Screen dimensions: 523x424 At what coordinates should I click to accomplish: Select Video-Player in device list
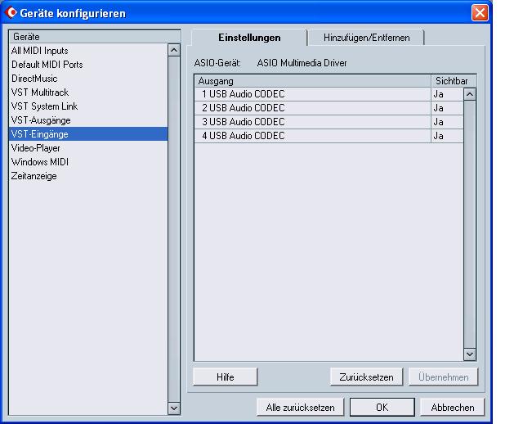coord(88,148)
